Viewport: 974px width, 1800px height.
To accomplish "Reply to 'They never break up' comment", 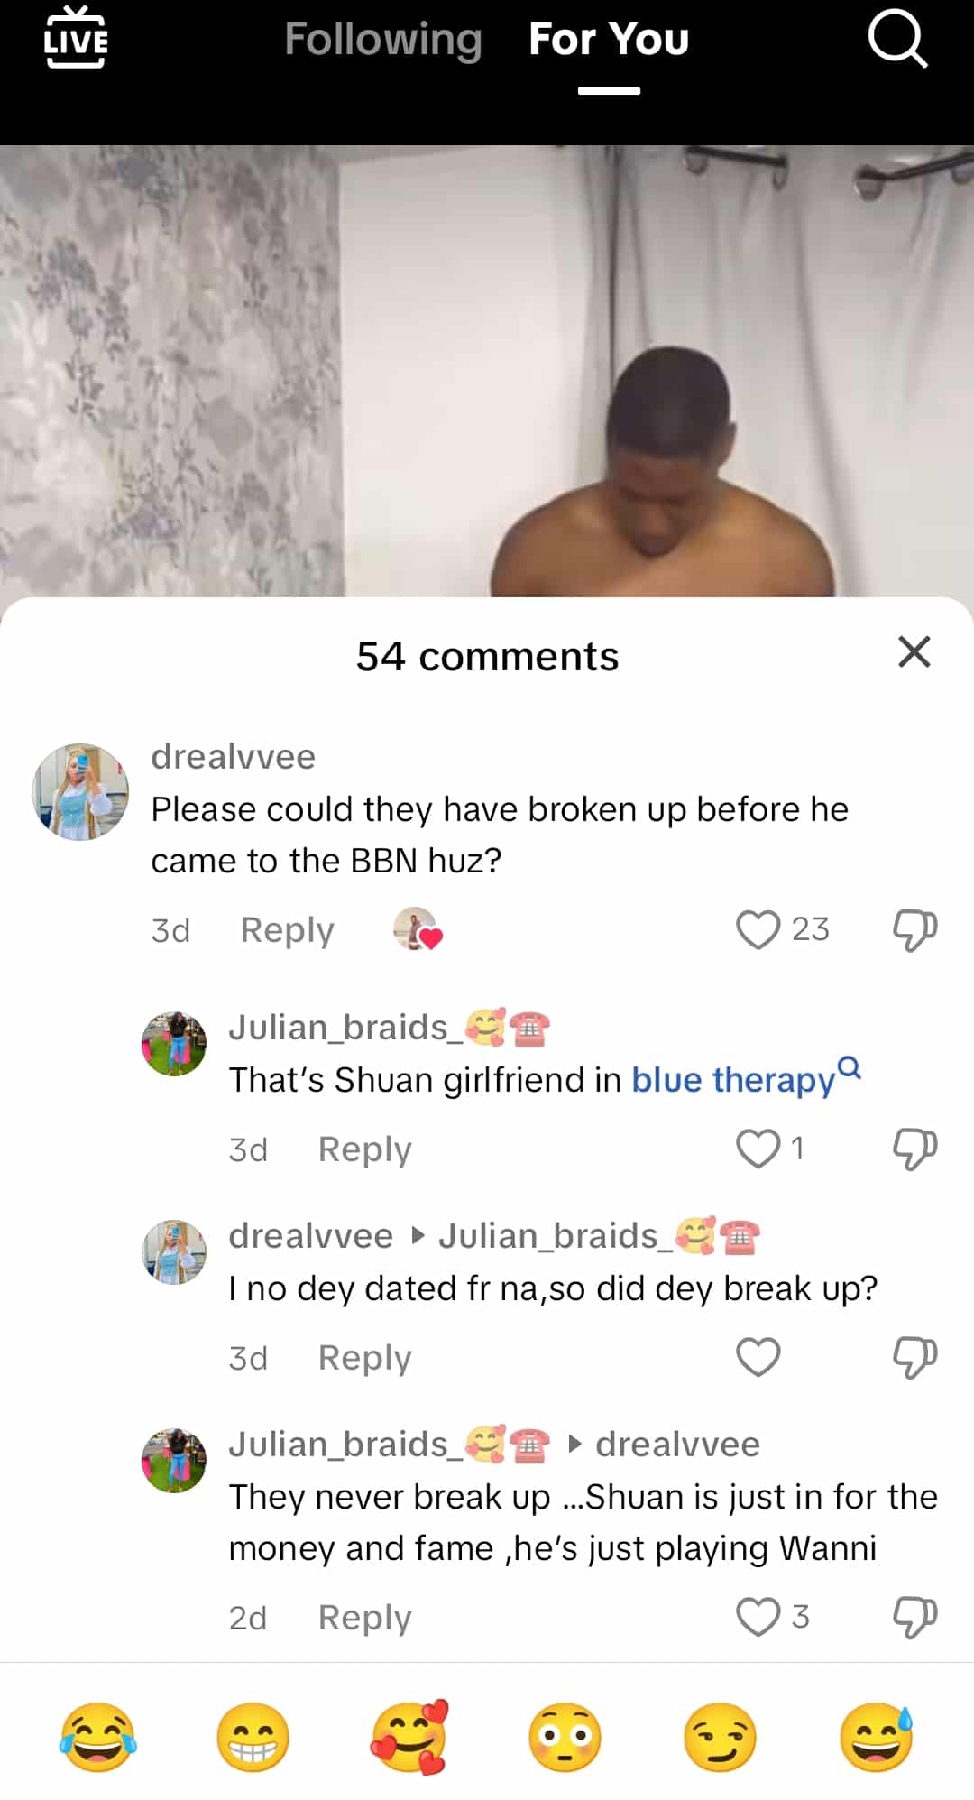I will point(364,1617).
